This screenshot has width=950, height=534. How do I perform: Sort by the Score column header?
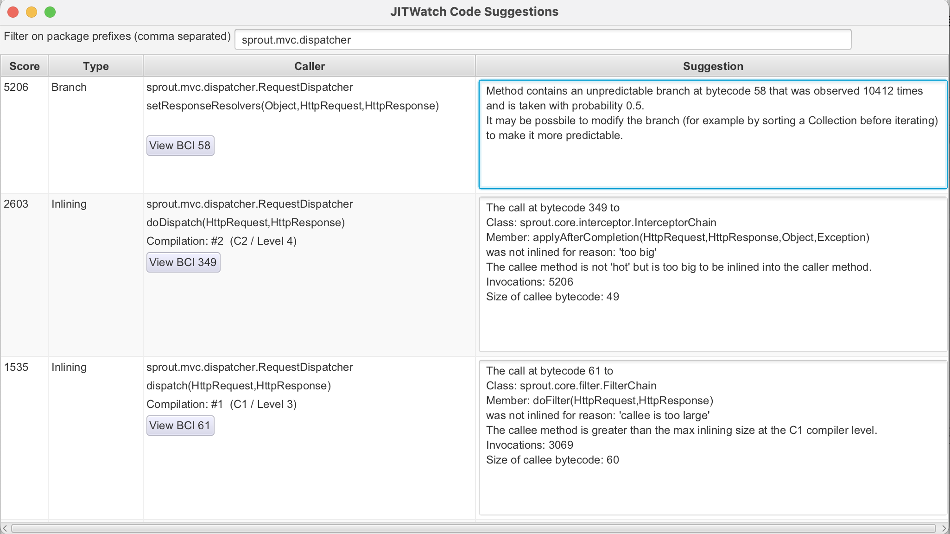[x=24, y=66]
